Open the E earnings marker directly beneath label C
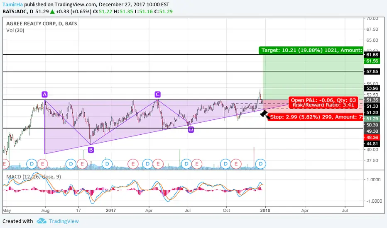The image size is (387, 228). coord(158,164)
